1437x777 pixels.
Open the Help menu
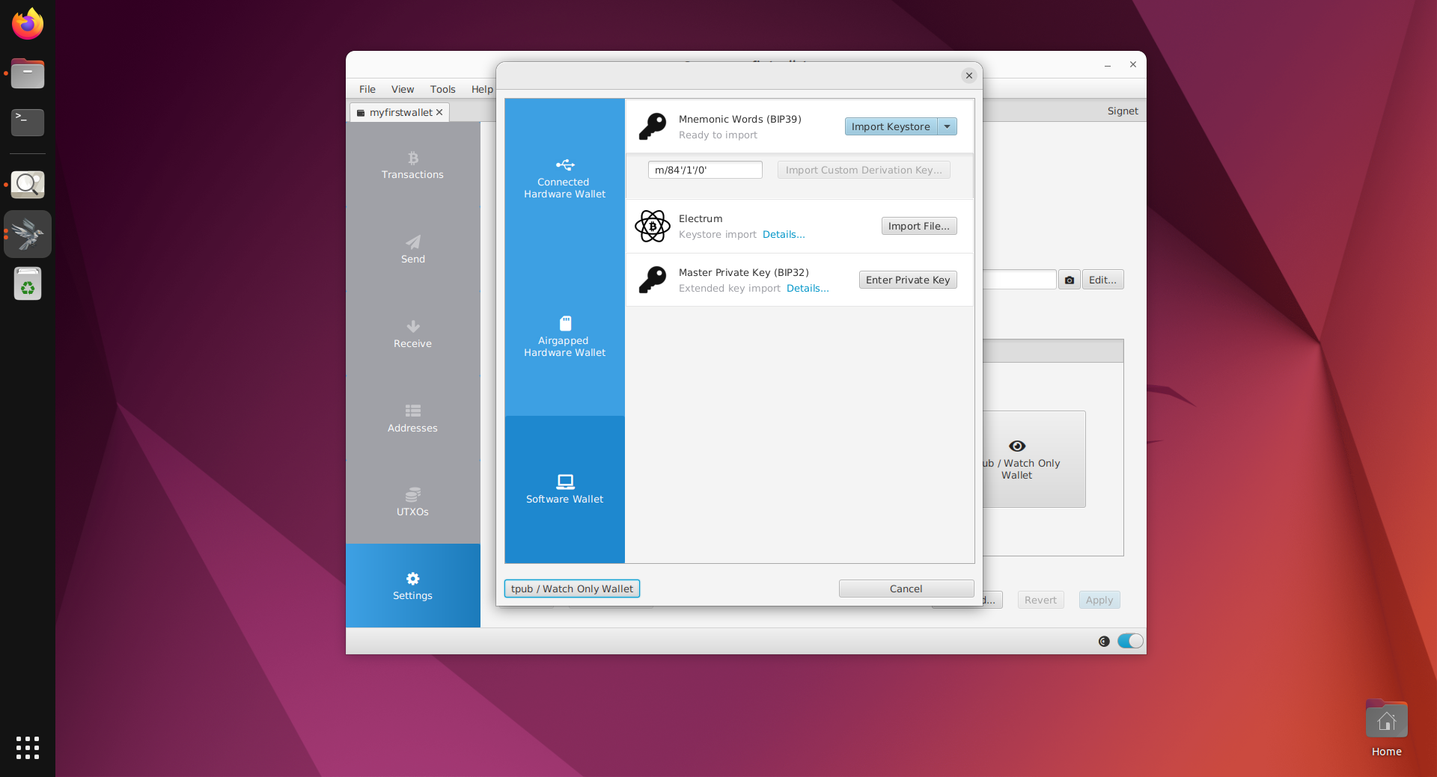[482, 89]
